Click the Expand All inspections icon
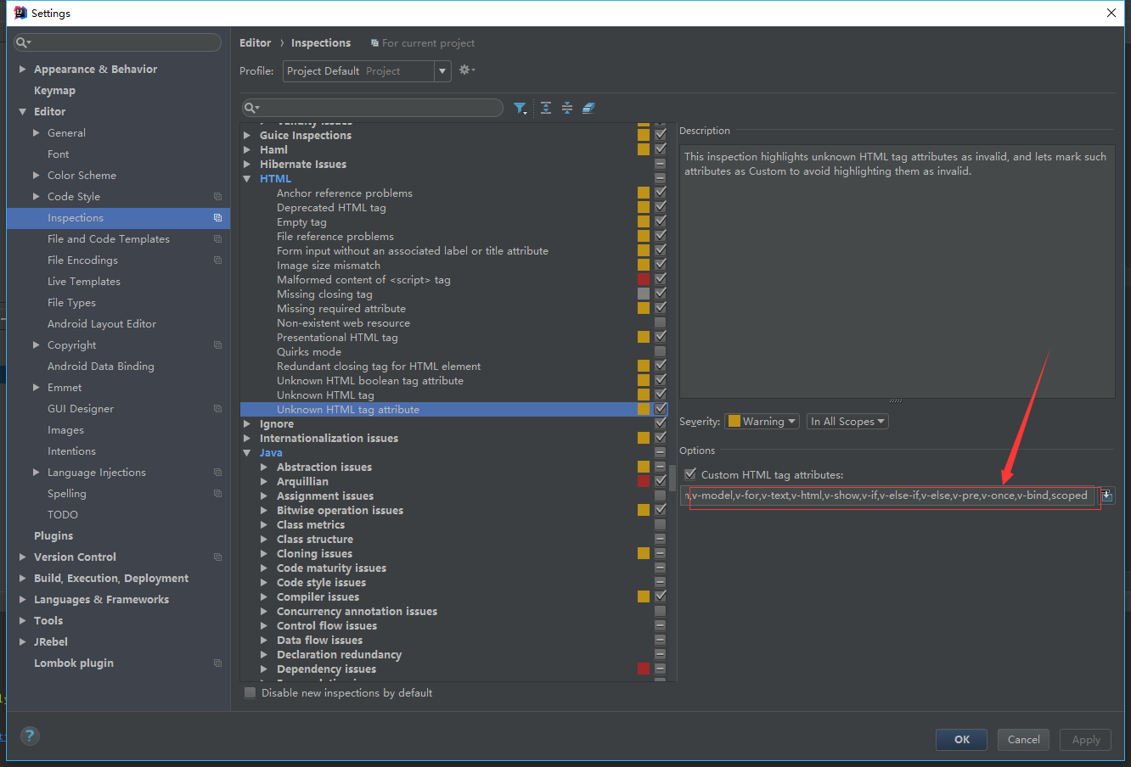1131x767 pixels. [x=546, y=108]
